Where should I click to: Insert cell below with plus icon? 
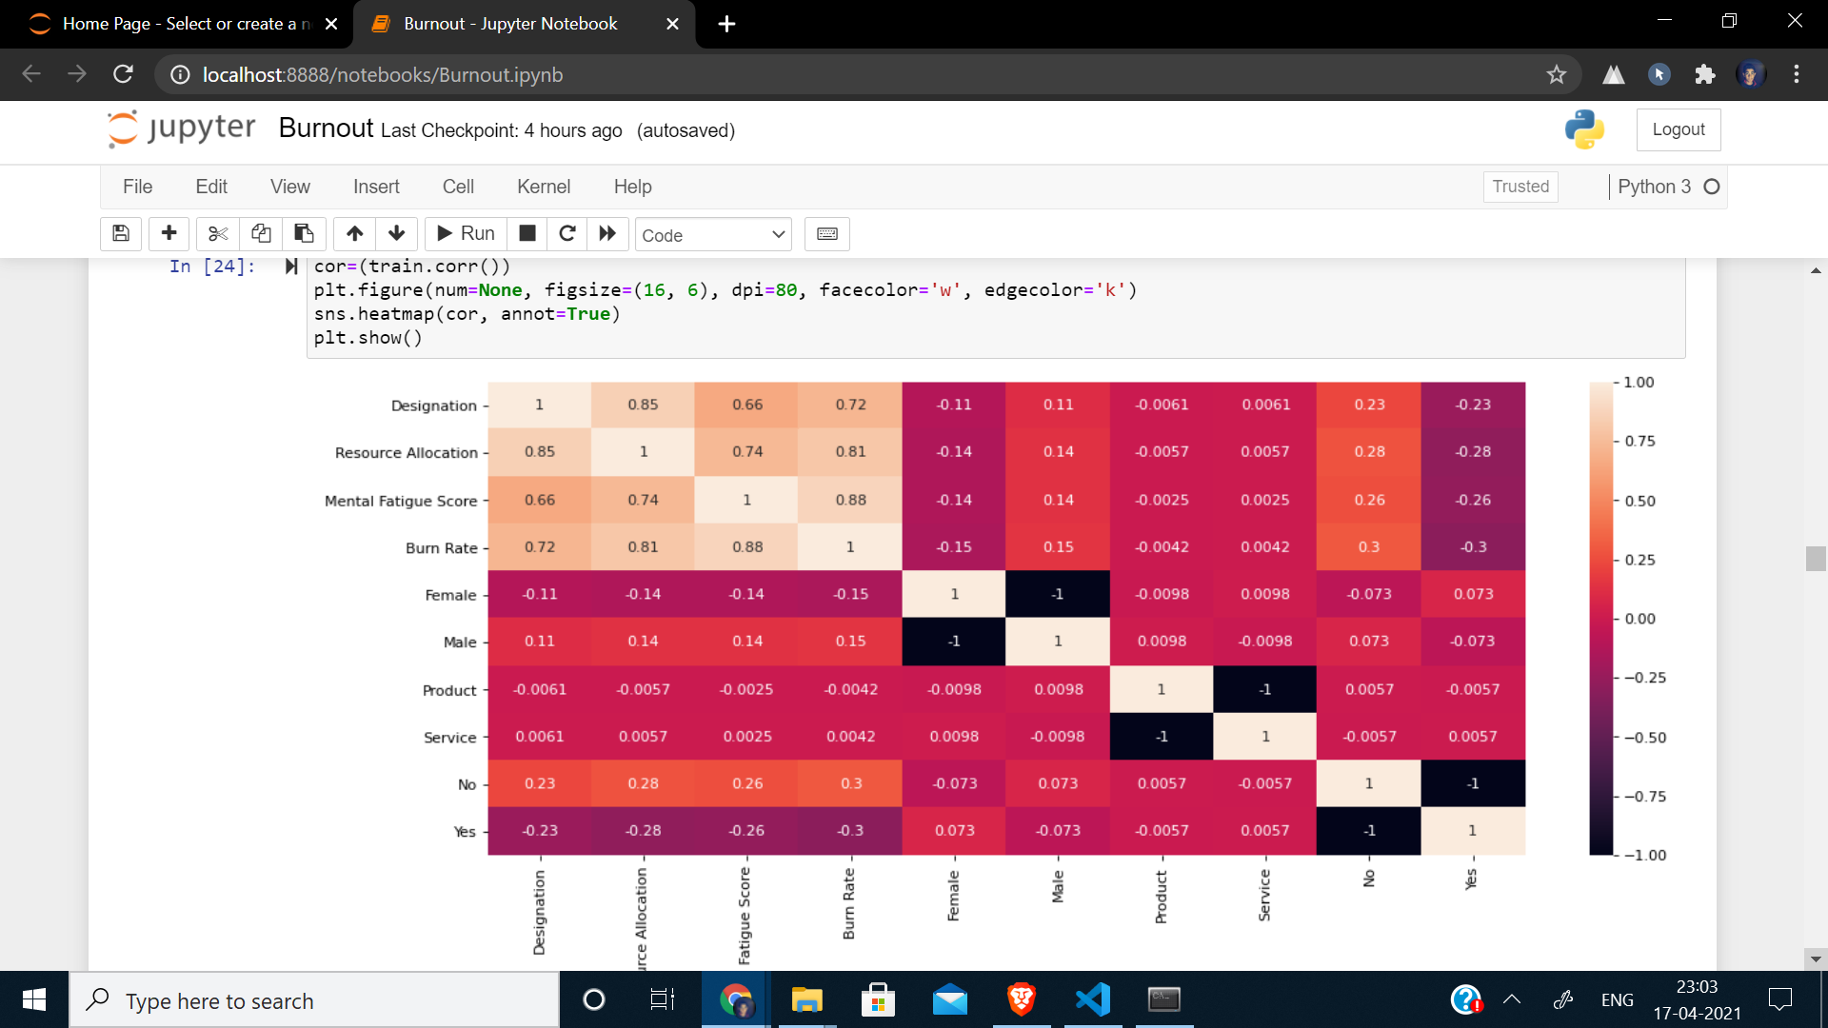click(x=169, y=234)
